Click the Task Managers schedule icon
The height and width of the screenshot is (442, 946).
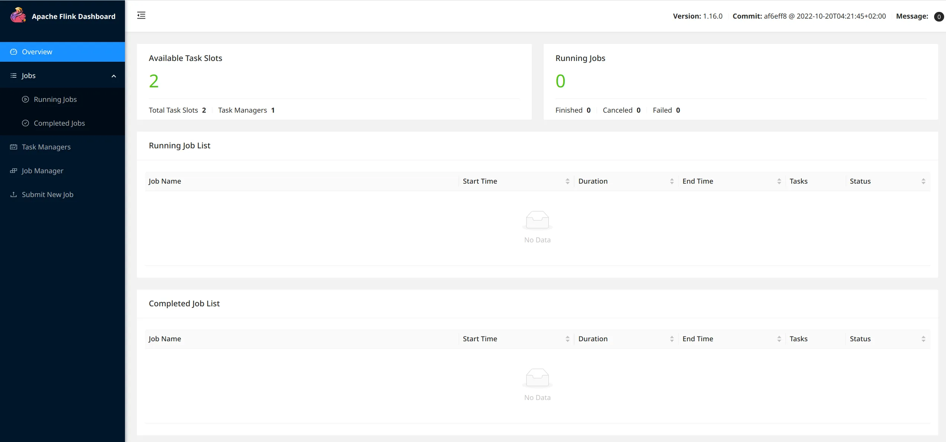(14, 147)
